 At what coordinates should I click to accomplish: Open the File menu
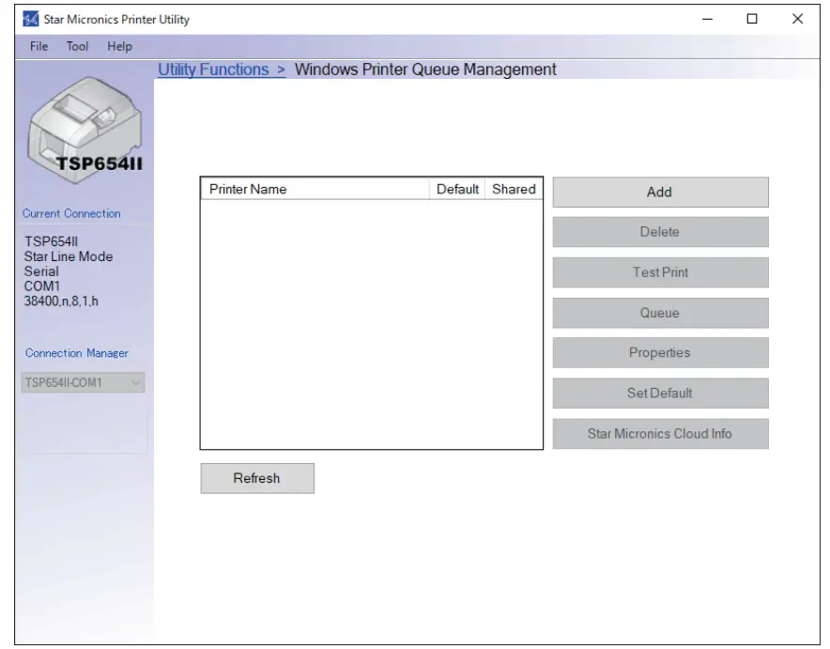click(x=38, y=46)
